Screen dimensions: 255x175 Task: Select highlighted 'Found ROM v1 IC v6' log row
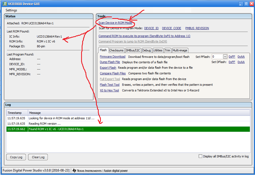point(128,129)
